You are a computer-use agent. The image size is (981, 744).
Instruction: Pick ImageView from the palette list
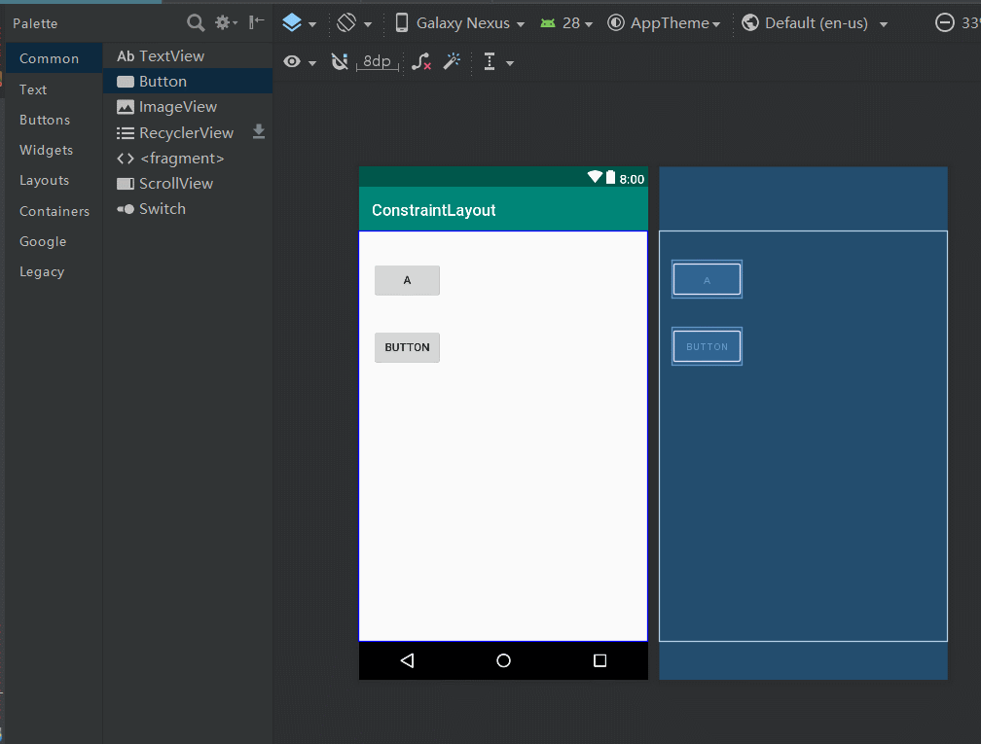click(188, 107)
